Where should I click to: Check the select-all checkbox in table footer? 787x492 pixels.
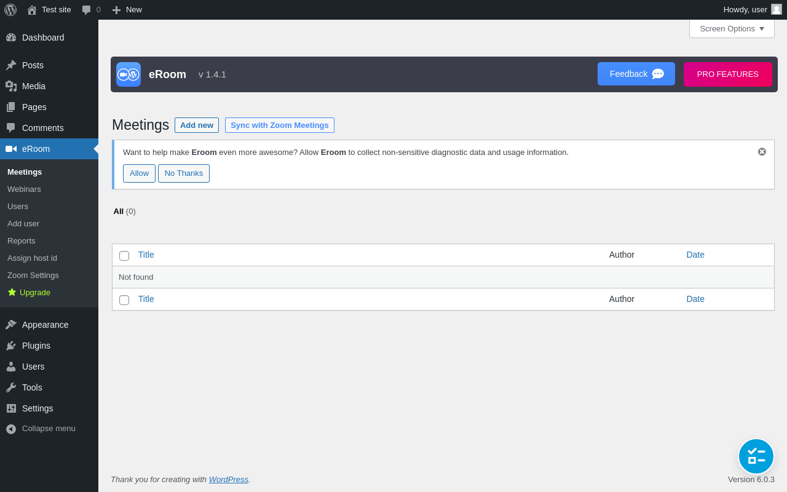(124, 300)
